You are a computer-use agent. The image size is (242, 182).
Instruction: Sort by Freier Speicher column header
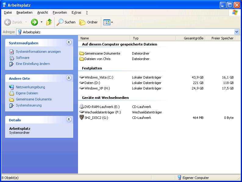pyautogui.click(x=220, y=38)
